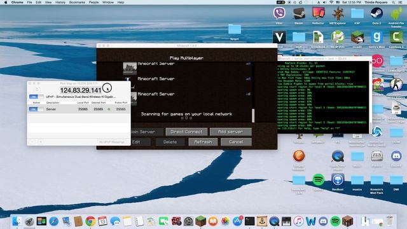
Task: Open iTunes in the Dock
Action: 298,221
